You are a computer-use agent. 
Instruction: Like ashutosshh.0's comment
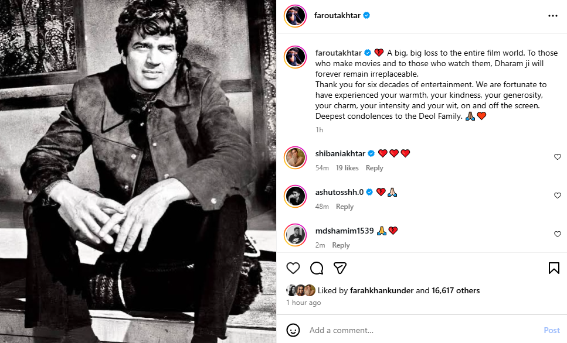tap(558, 195)
